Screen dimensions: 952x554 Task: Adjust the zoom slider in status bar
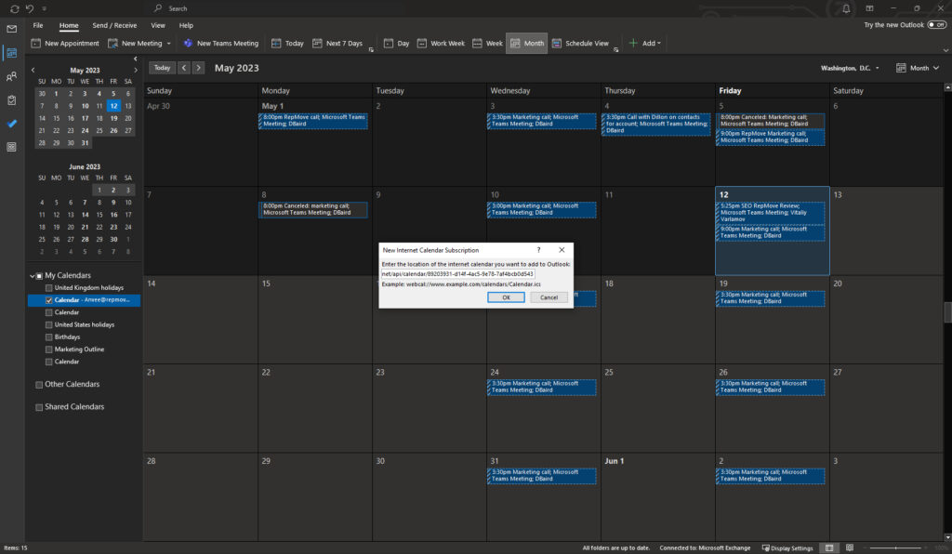pyautogui.click(x=895, y=547)
